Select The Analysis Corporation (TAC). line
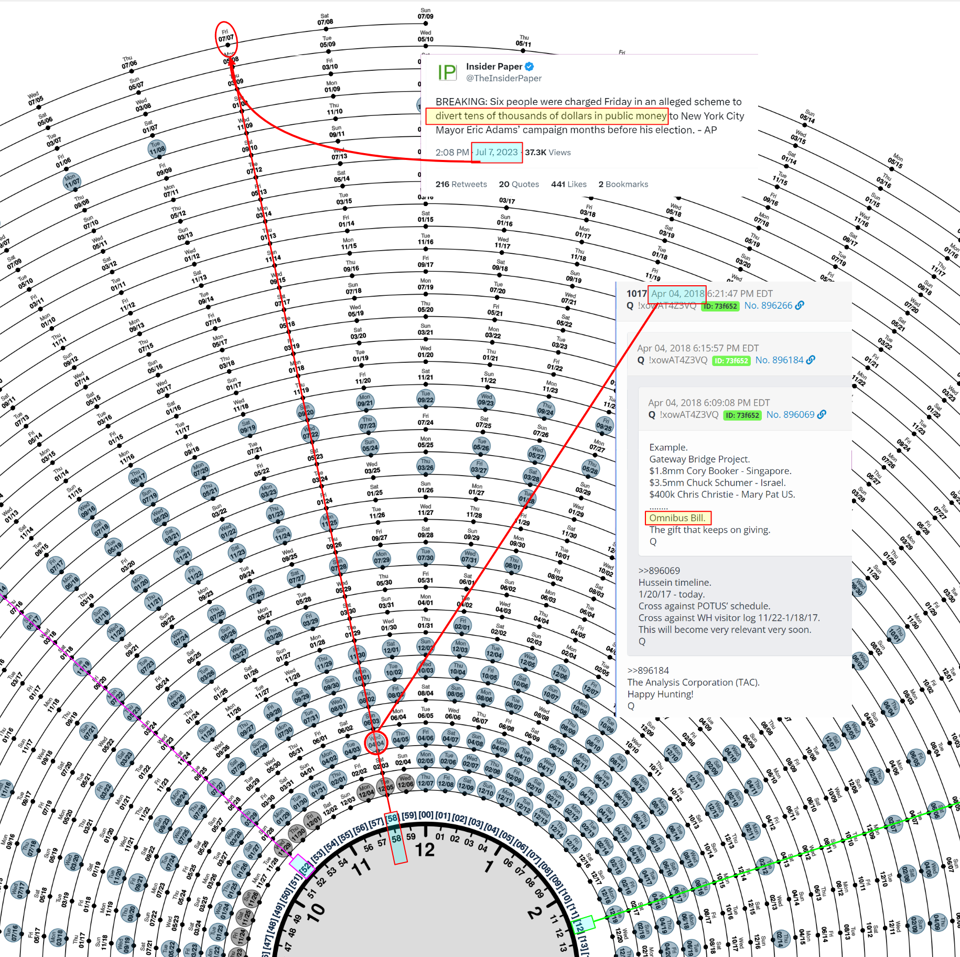 [693, 682]
